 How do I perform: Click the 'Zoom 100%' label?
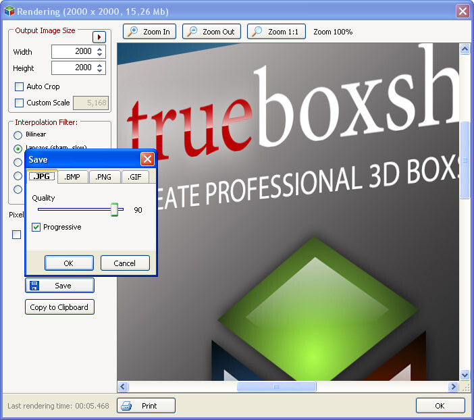click(333, 32)
